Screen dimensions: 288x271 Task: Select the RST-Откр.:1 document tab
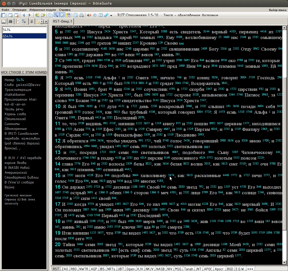[x=63, y=21]
